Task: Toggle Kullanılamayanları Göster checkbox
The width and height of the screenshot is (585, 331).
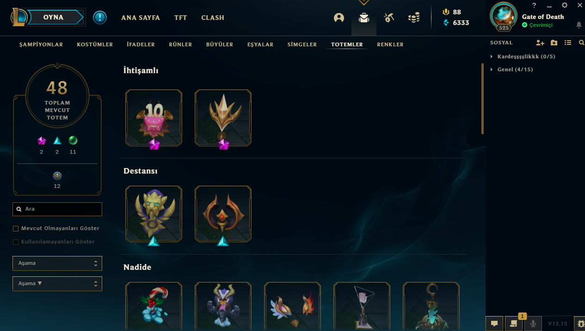Action: click(16, 242)
